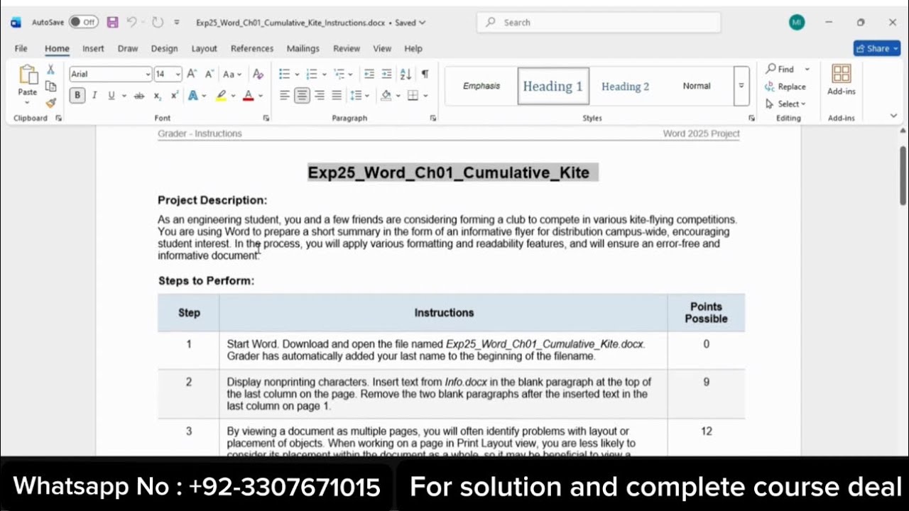Apply the Emphasis style
Viewport: 909px width, 511px height.
coord(481,86)
